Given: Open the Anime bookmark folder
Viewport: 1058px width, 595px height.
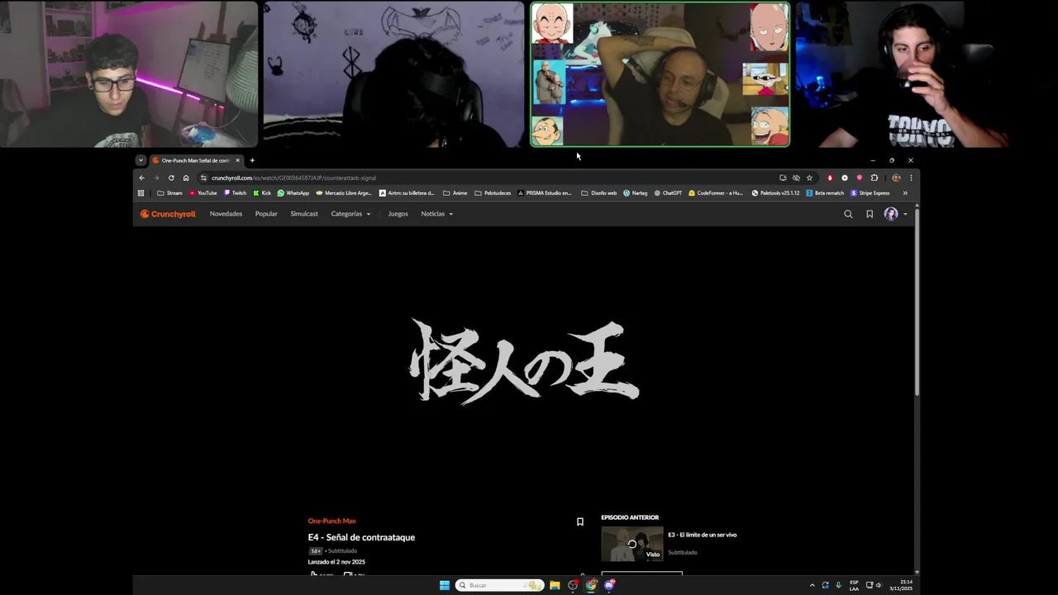Looking at the screenshot, I should pyautogui.click(x=455, y=193).
